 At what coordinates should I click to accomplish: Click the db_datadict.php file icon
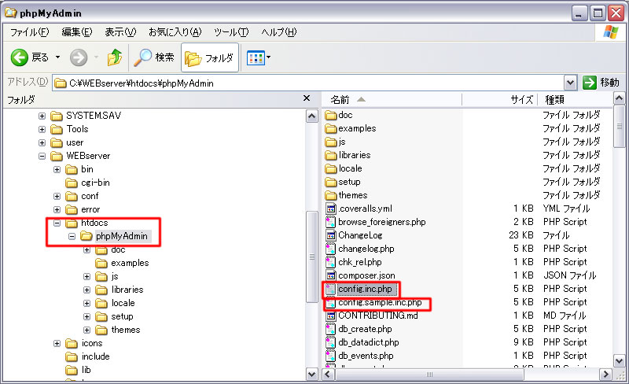pos(330,342)
